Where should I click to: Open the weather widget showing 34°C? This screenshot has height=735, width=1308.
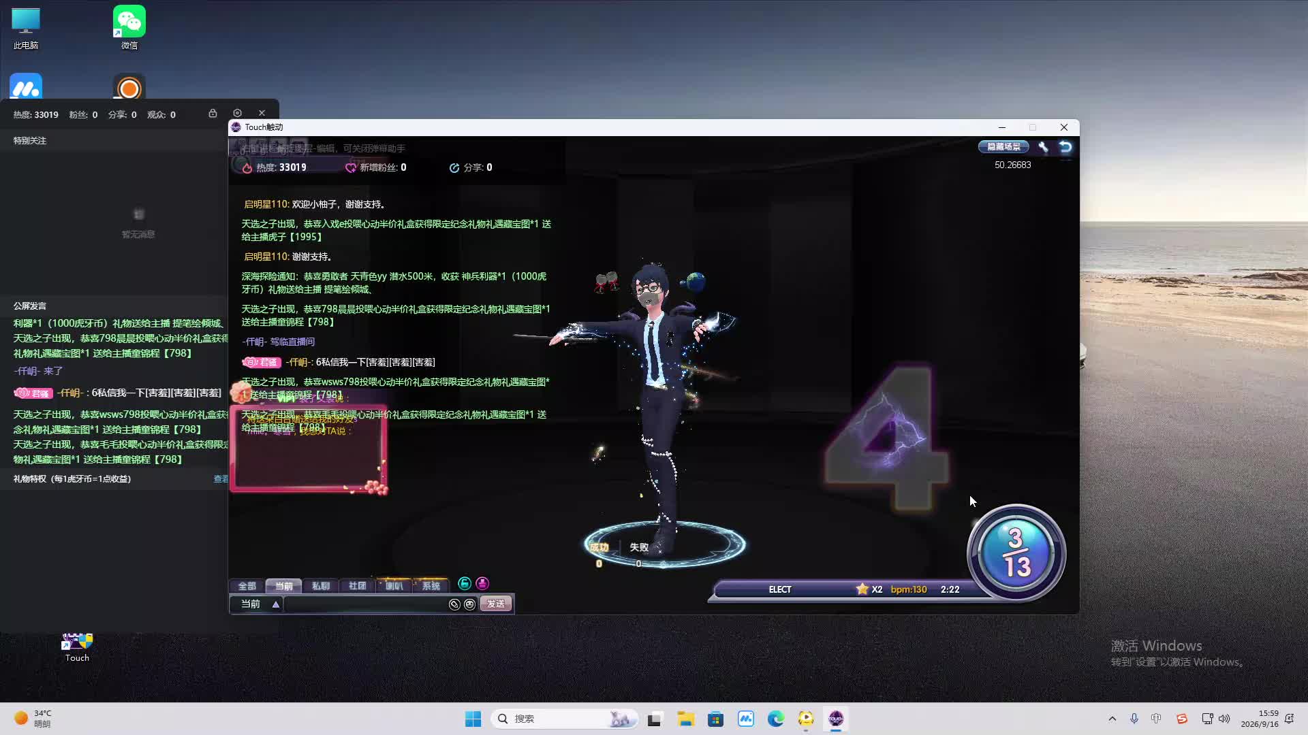click(33, 719)
